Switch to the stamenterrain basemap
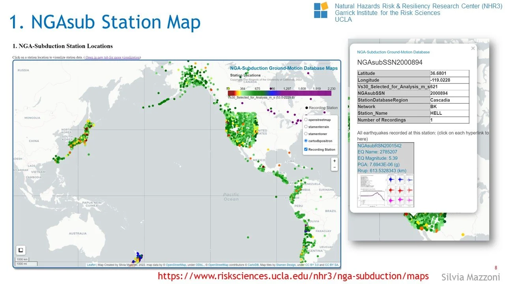Image resolution: width=505 pixels, height=284 pixels. [x=306, y=127]
